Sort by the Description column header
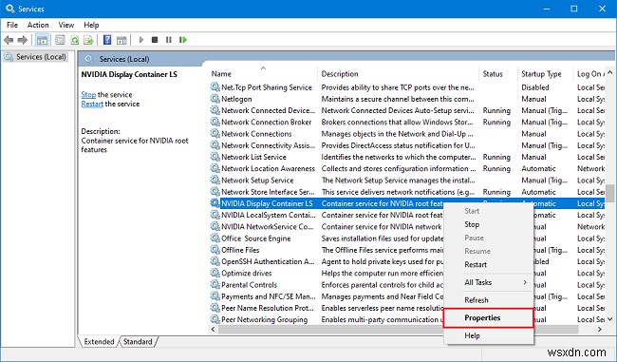Viewport: 617px width, 362px height. (x=340, y=74)
